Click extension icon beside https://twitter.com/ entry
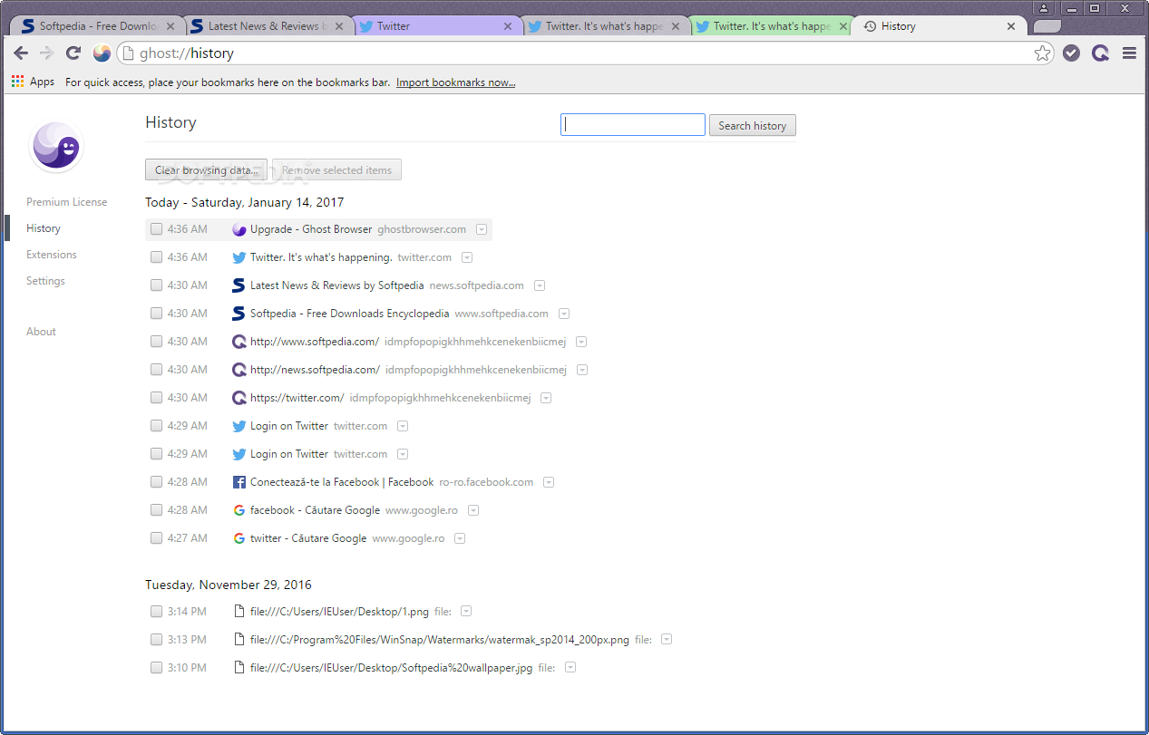This screenshot has width=1149, height=735. click(x=239, y=398)
